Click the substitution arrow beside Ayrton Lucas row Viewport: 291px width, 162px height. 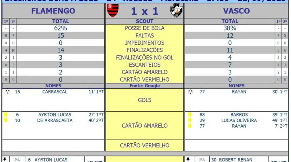(5, 159)
